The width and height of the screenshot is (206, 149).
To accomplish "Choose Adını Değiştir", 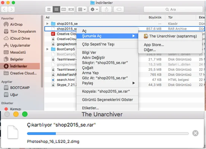I will 107,57.
